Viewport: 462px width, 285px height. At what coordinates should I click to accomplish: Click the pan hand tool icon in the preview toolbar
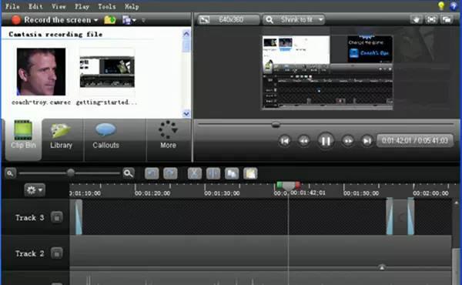click(x=417, y=20)
